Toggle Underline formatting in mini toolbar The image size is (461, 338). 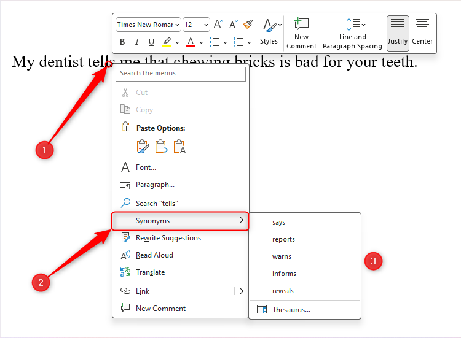coord(151,42)
